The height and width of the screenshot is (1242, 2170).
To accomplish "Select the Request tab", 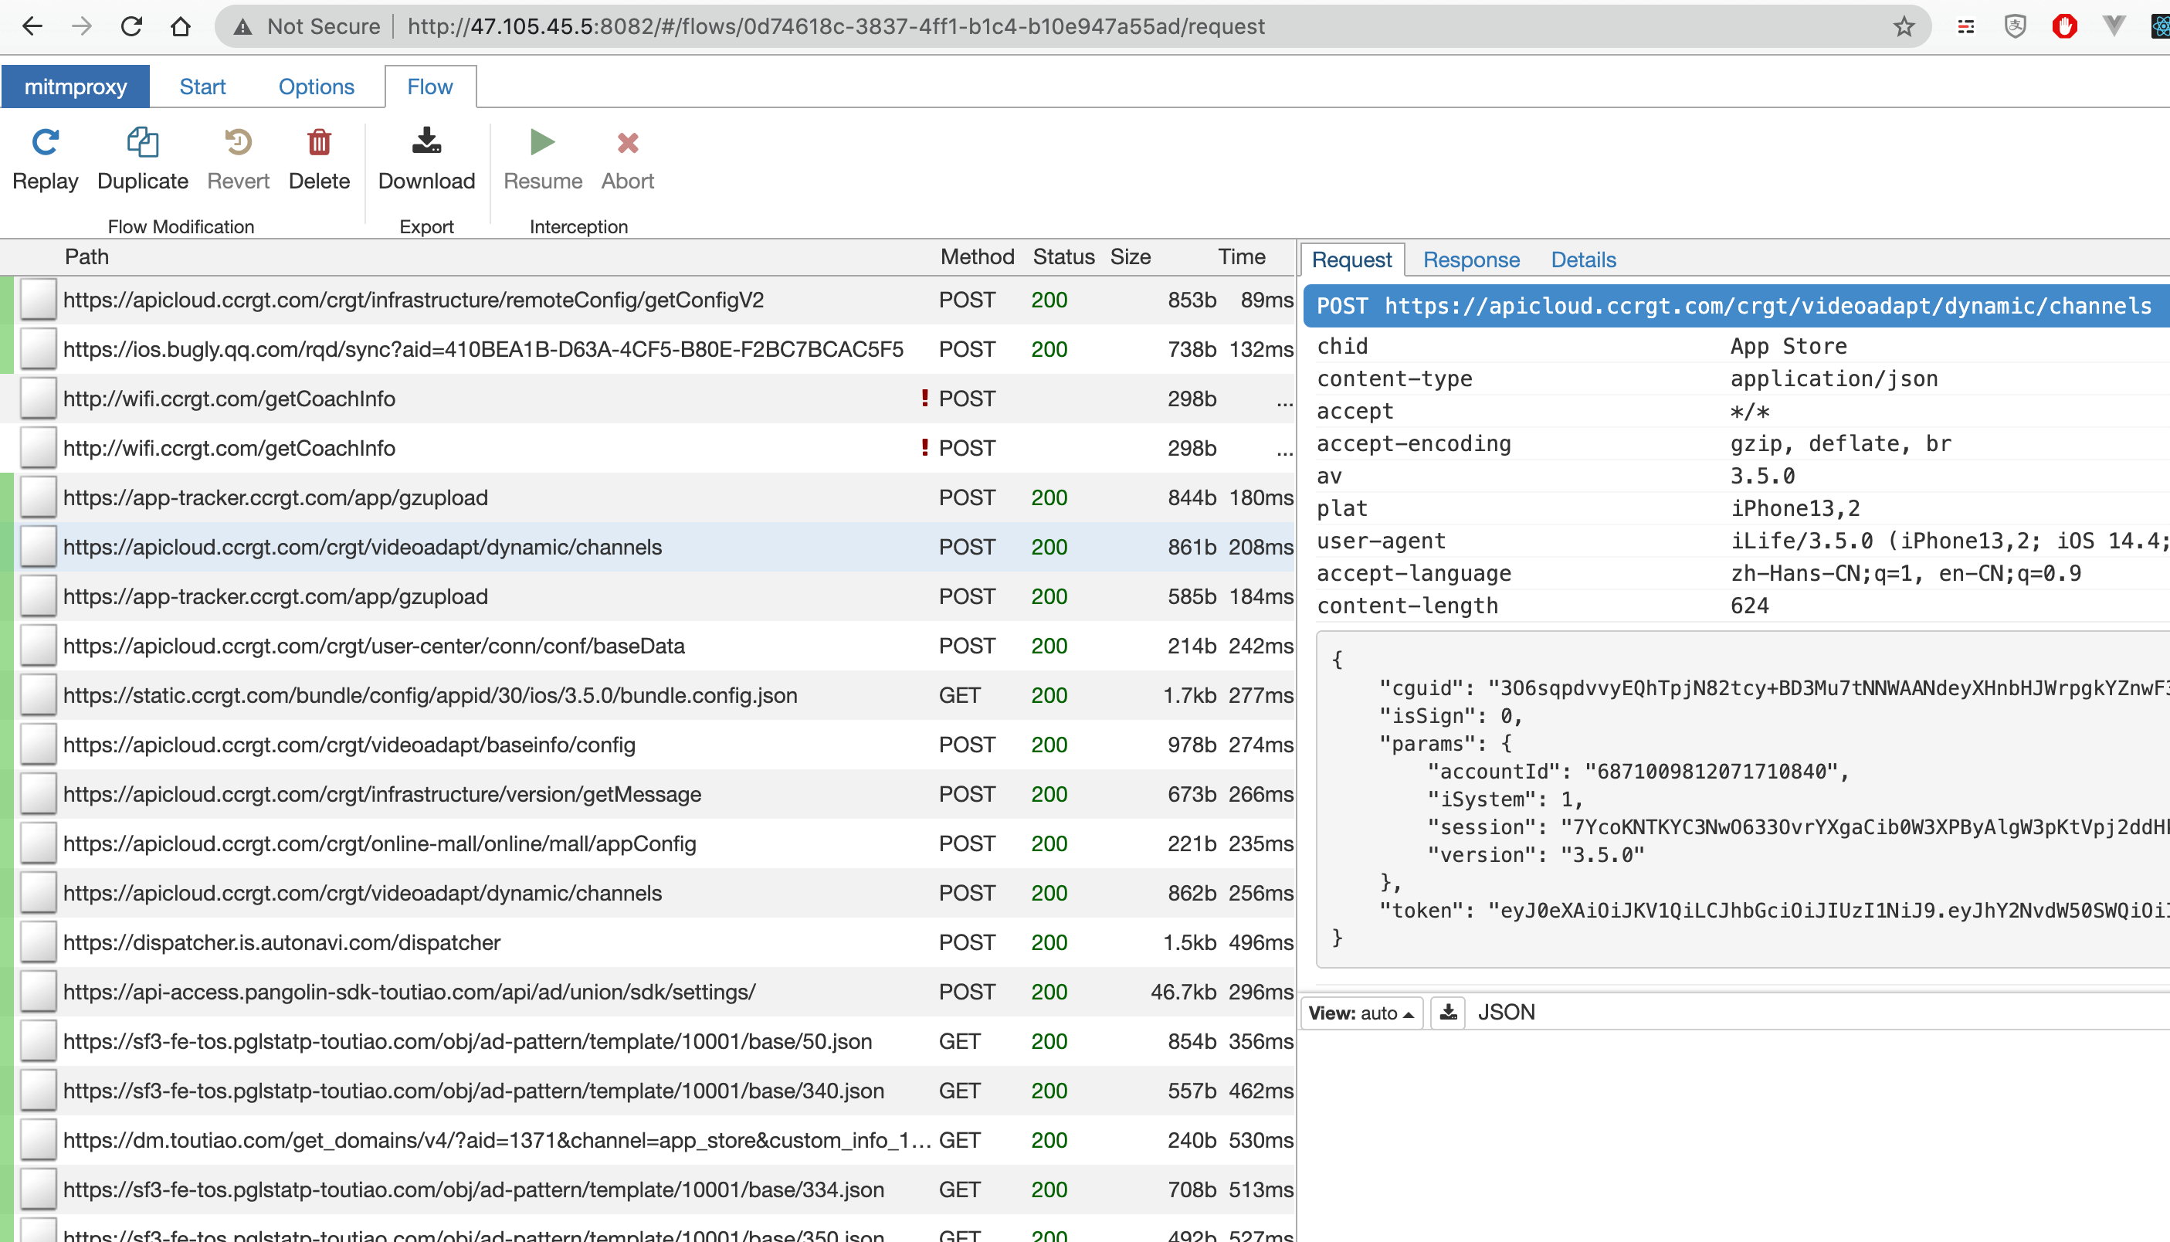I will pyautogui.click(x=1351, y=261).
